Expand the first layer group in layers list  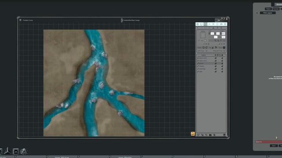coord(198,58)
